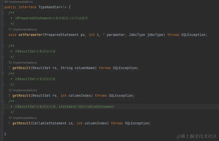This screenshot has width=219, height=141.
Task: Place the cursor on the TypeHandler interface name
Action: point(50,7)
